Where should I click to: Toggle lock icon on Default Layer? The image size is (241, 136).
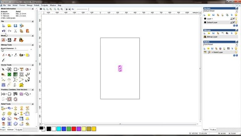(x=231, y=22)
